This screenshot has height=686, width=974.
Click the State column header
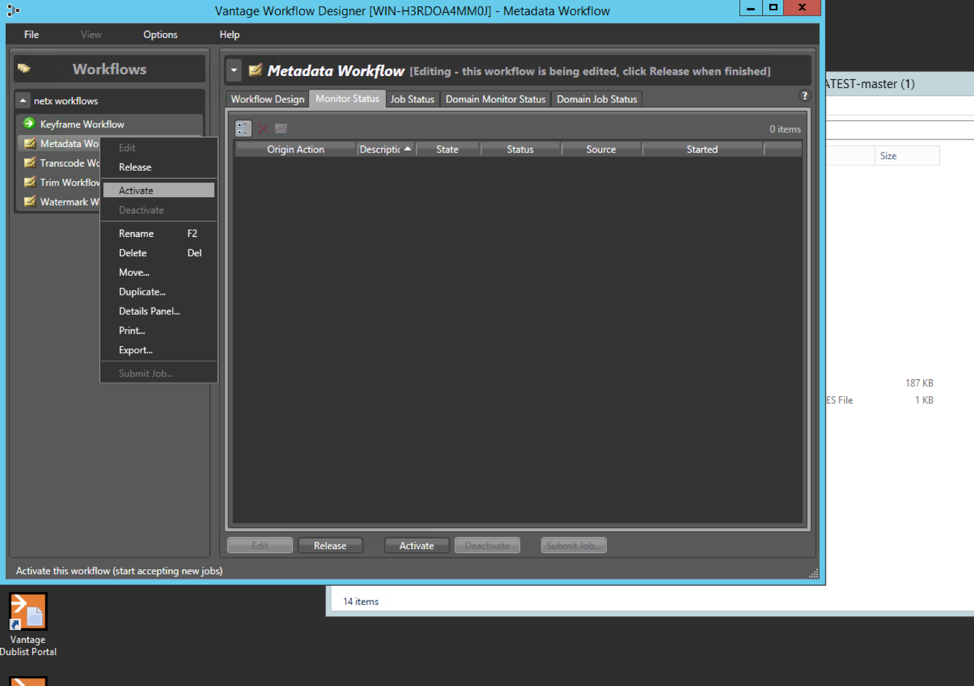(447, 149)
